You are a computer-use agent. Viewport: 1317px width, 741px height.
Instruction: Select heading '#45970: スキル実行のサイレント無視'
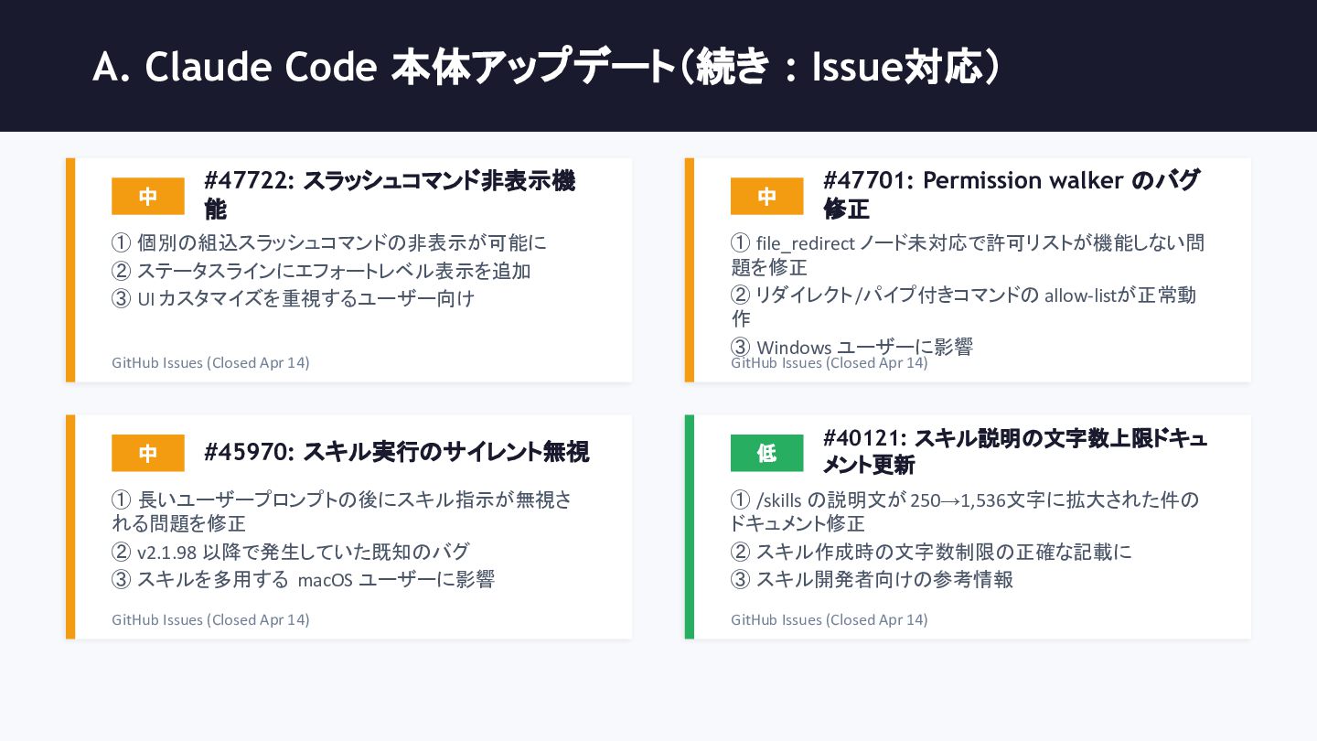(x=397, y=452)
